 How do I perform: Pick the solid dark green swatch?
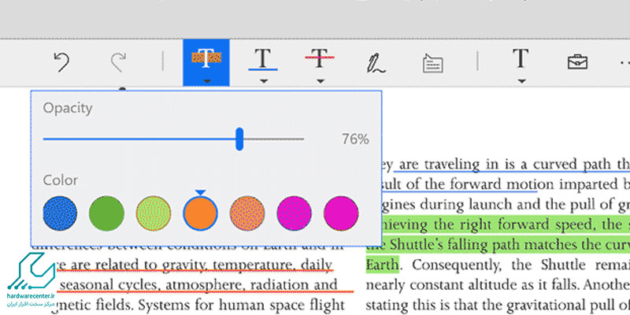click(x=106, y=212)
